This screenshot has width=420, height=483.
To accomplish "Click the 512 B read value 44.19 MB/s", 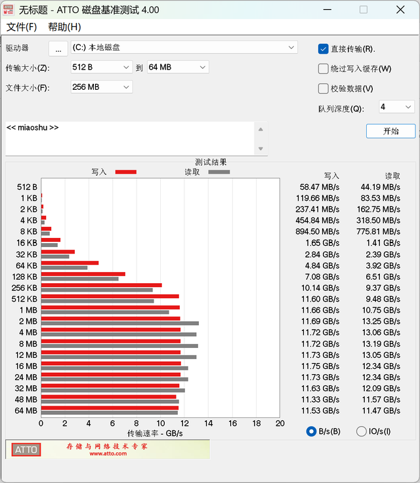I will coord(381,187).
